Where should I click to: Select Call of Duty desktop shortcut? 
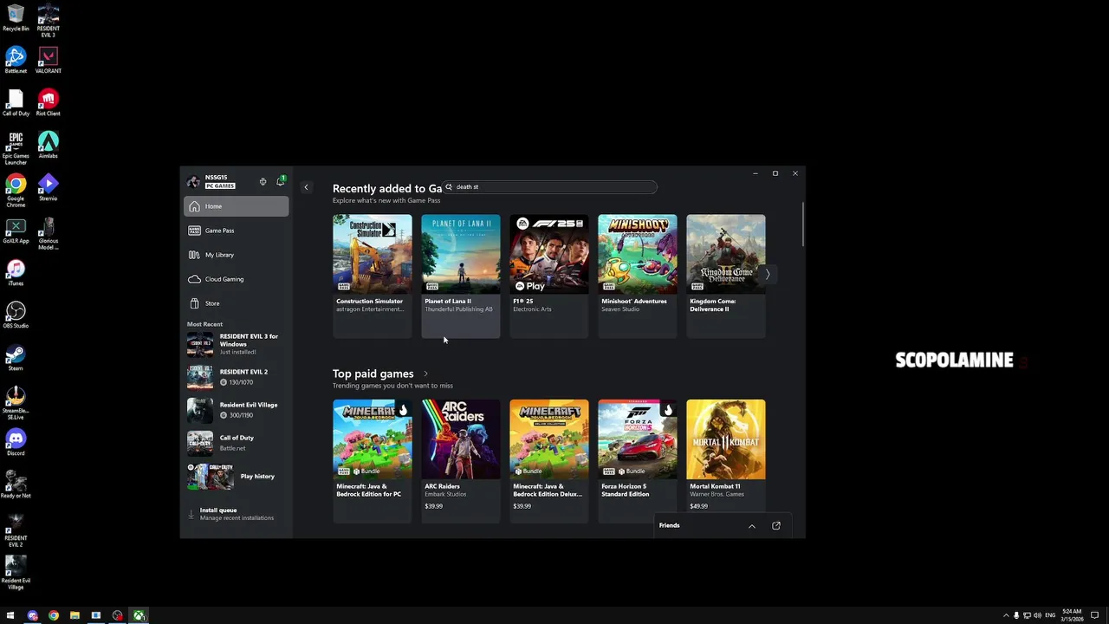pos(16,102)
